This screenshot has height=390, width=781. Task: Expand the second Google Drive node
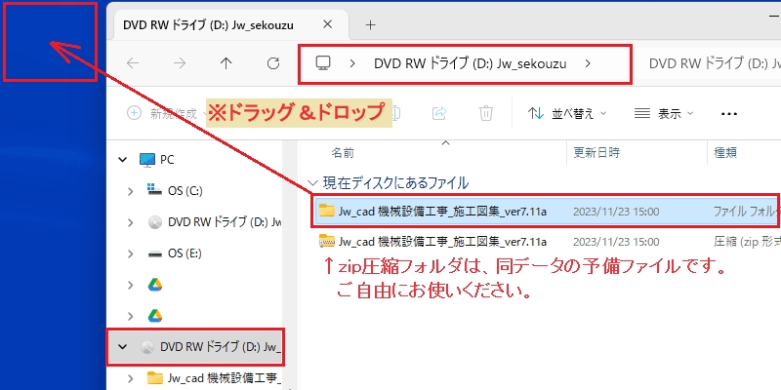point(131,316)
